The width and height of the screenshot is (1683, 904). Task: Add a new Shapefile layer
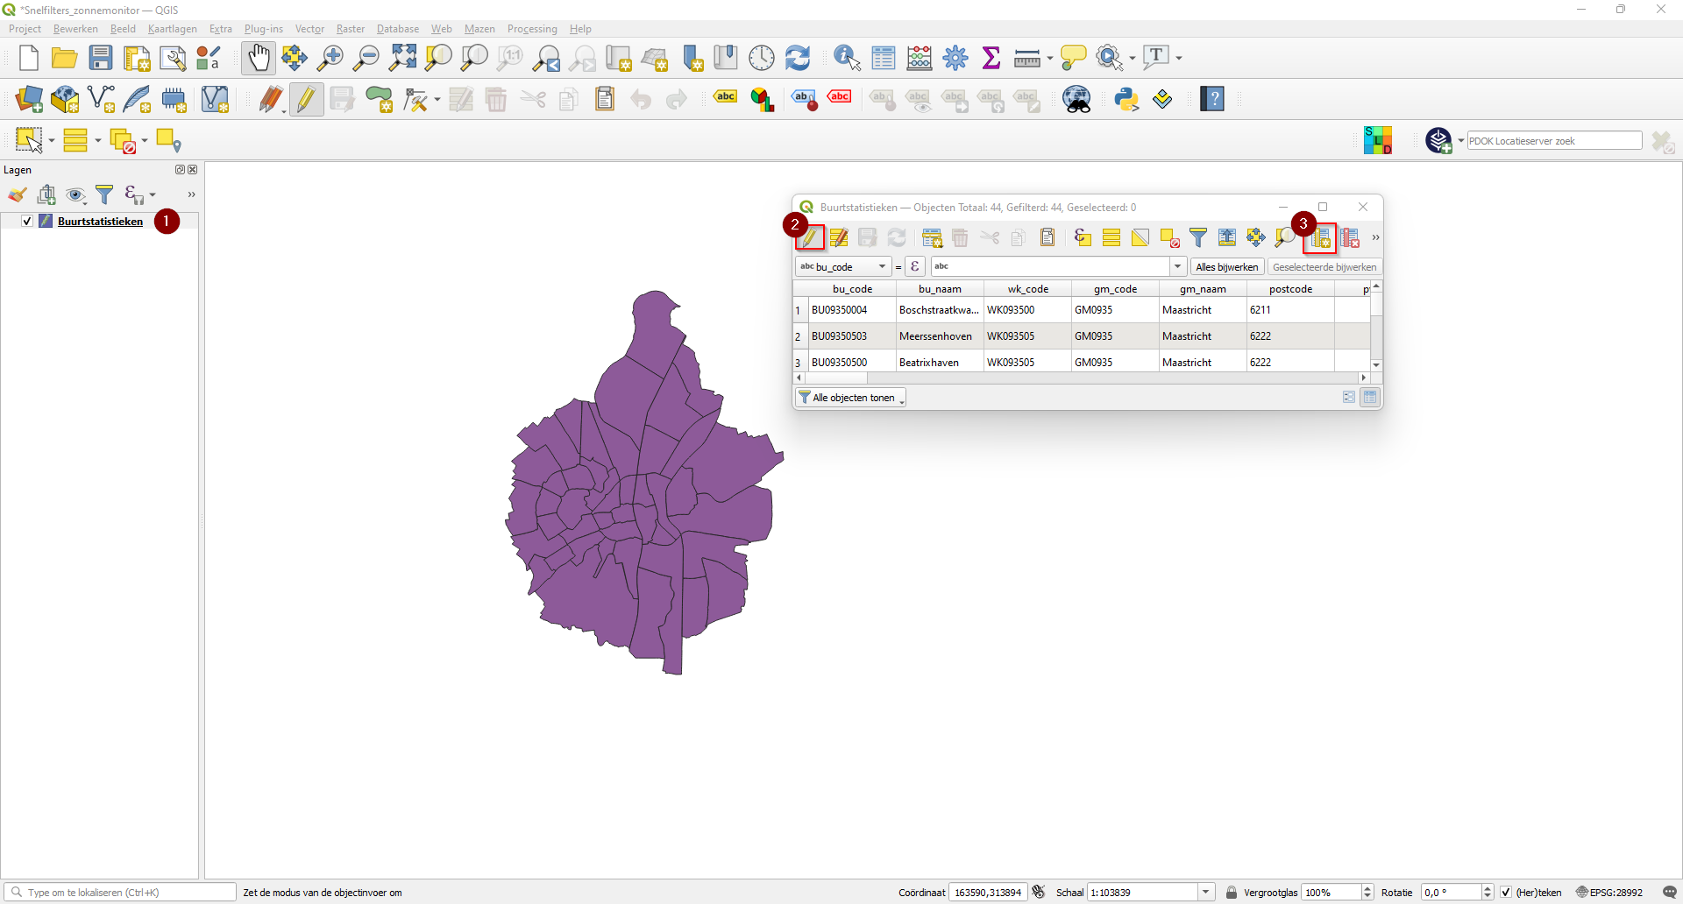coord(102,99)
